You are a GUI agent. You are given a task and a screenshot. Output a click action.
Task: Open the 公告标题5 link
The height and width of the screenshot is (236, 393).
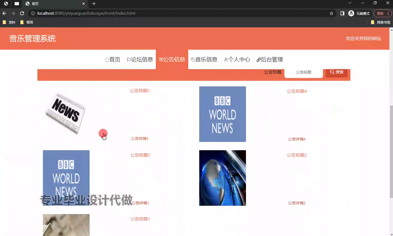pyautogui.click(x=140, y=91)
